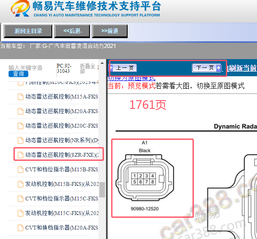Open tree item CVT和换档指示器(M20A-FKS

(62, 228)
